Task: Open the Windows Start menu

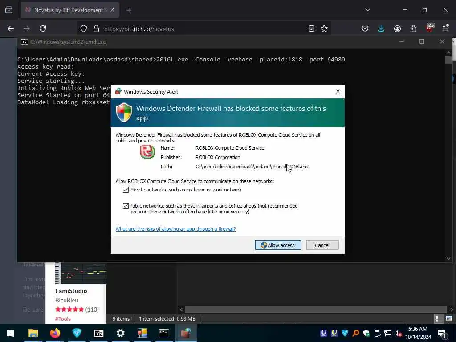Action: coord(11,333)
